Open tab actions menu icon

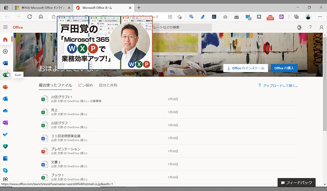point(6,8)
